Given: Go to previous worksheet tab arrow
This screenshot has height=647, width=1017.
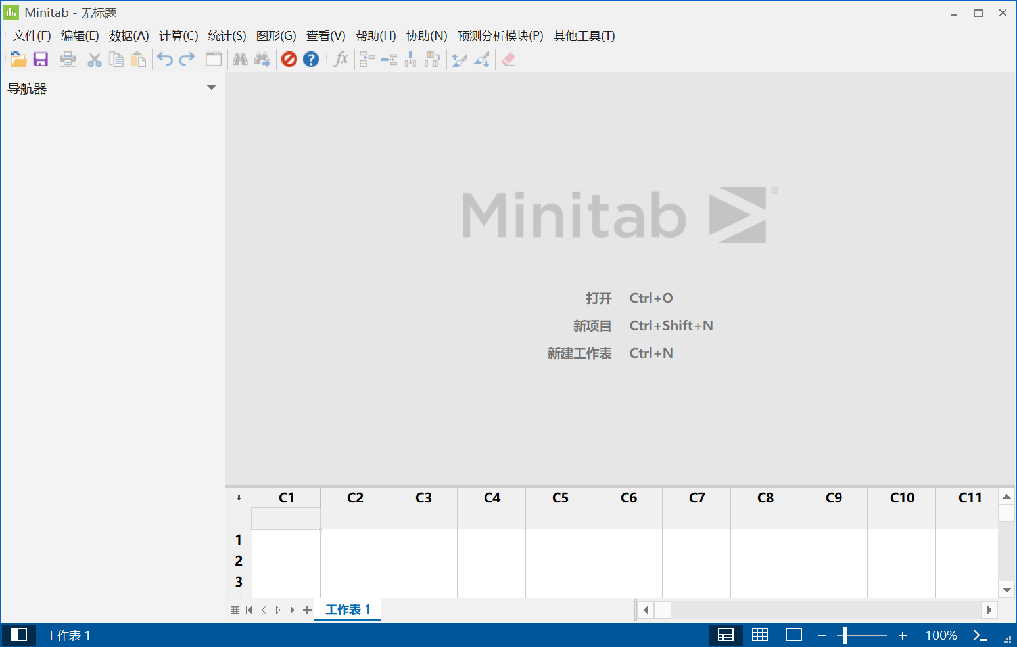Looking at the screenshot, I should 264,610.
